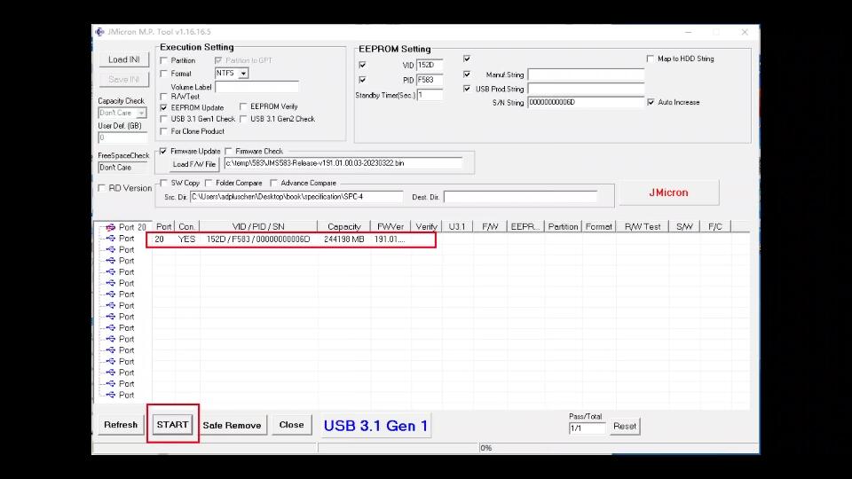Image resolution: width=852 pixels, height=479 pixels.
Task: Tick USB 3.1 Gen2 Check
Action: (x=243, y=119)
